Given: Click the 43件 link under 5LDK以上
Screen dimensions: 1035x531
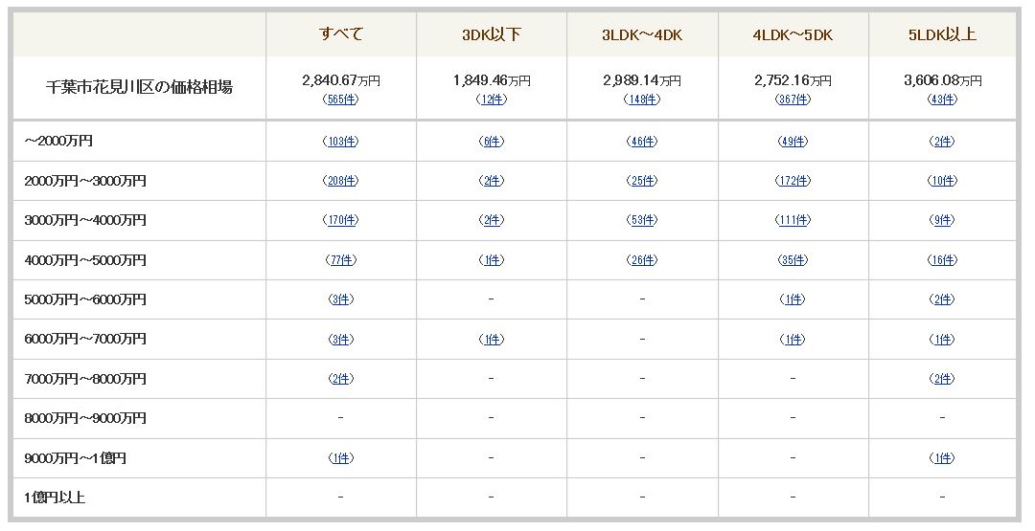Looking at the screenshot, I should 942,100.
